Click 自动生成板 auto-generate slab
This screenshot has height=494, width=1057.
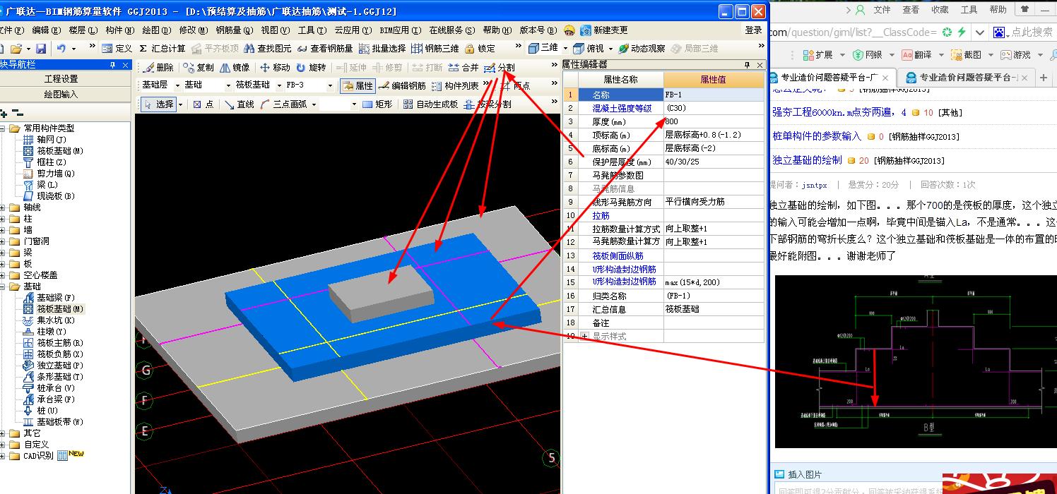point(430,104)
